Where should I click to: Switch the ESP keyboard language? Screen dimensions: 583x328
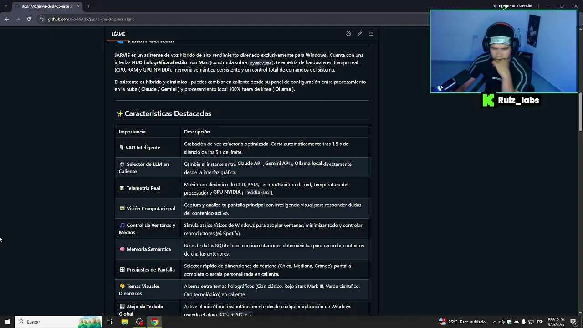540,322
